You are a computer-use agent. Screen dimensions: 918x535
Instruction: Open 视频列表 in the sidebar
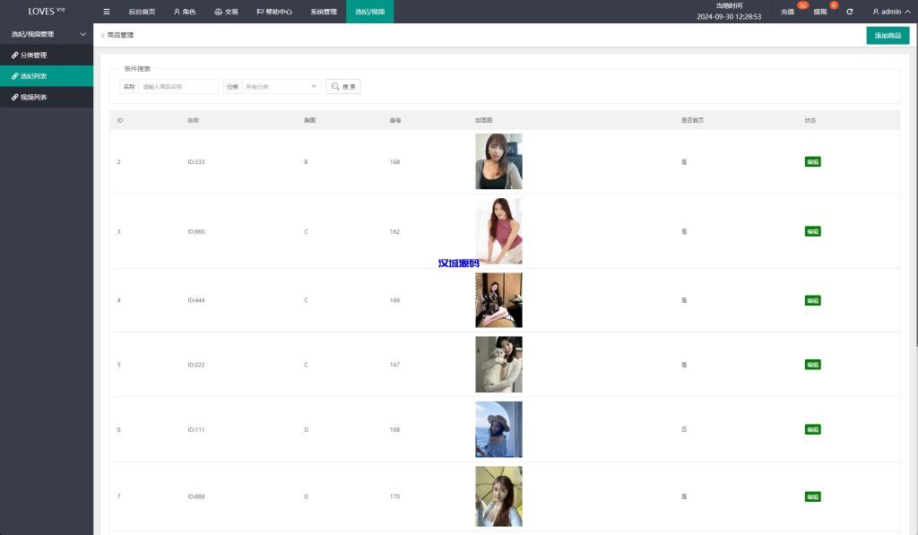point(34,97)
